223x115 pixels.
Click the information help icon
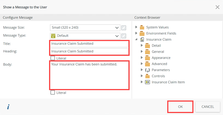(x=8, y=107)
